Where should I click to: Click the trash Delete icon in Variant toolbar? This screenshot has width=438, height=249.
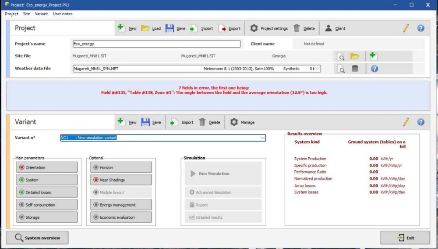click(202, 122)
